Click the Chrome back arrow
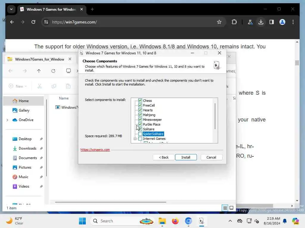The image size is (305, 228). pos(12,22)
